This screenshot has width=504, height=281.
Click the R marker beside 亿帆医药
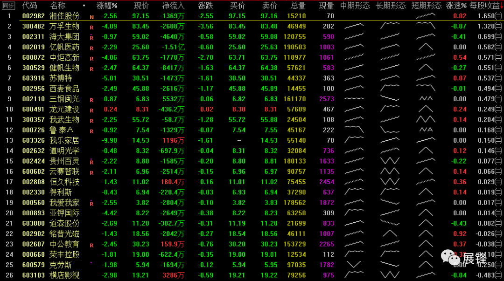pos(91,48)
